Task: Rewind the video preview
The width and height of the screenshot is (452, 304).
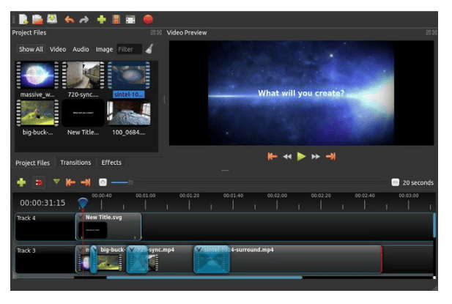Action: coord(287,157)
